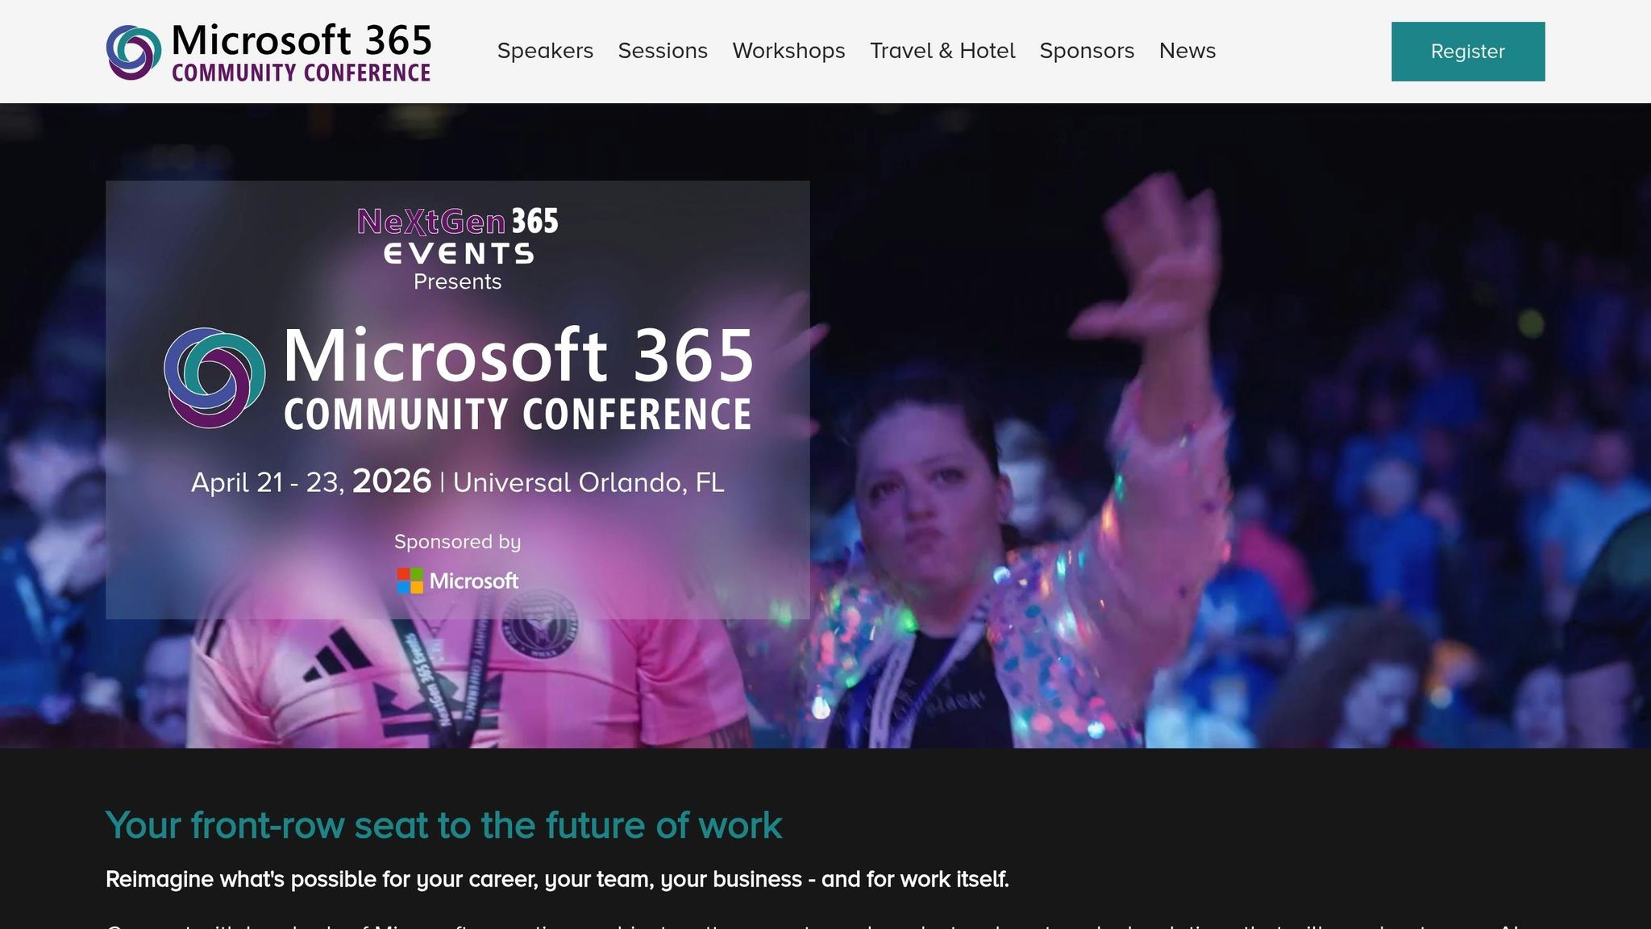Open the Workshops navigation link
Image resolution: width=1651 pixels, height=929 pixels.
[788, 51]
